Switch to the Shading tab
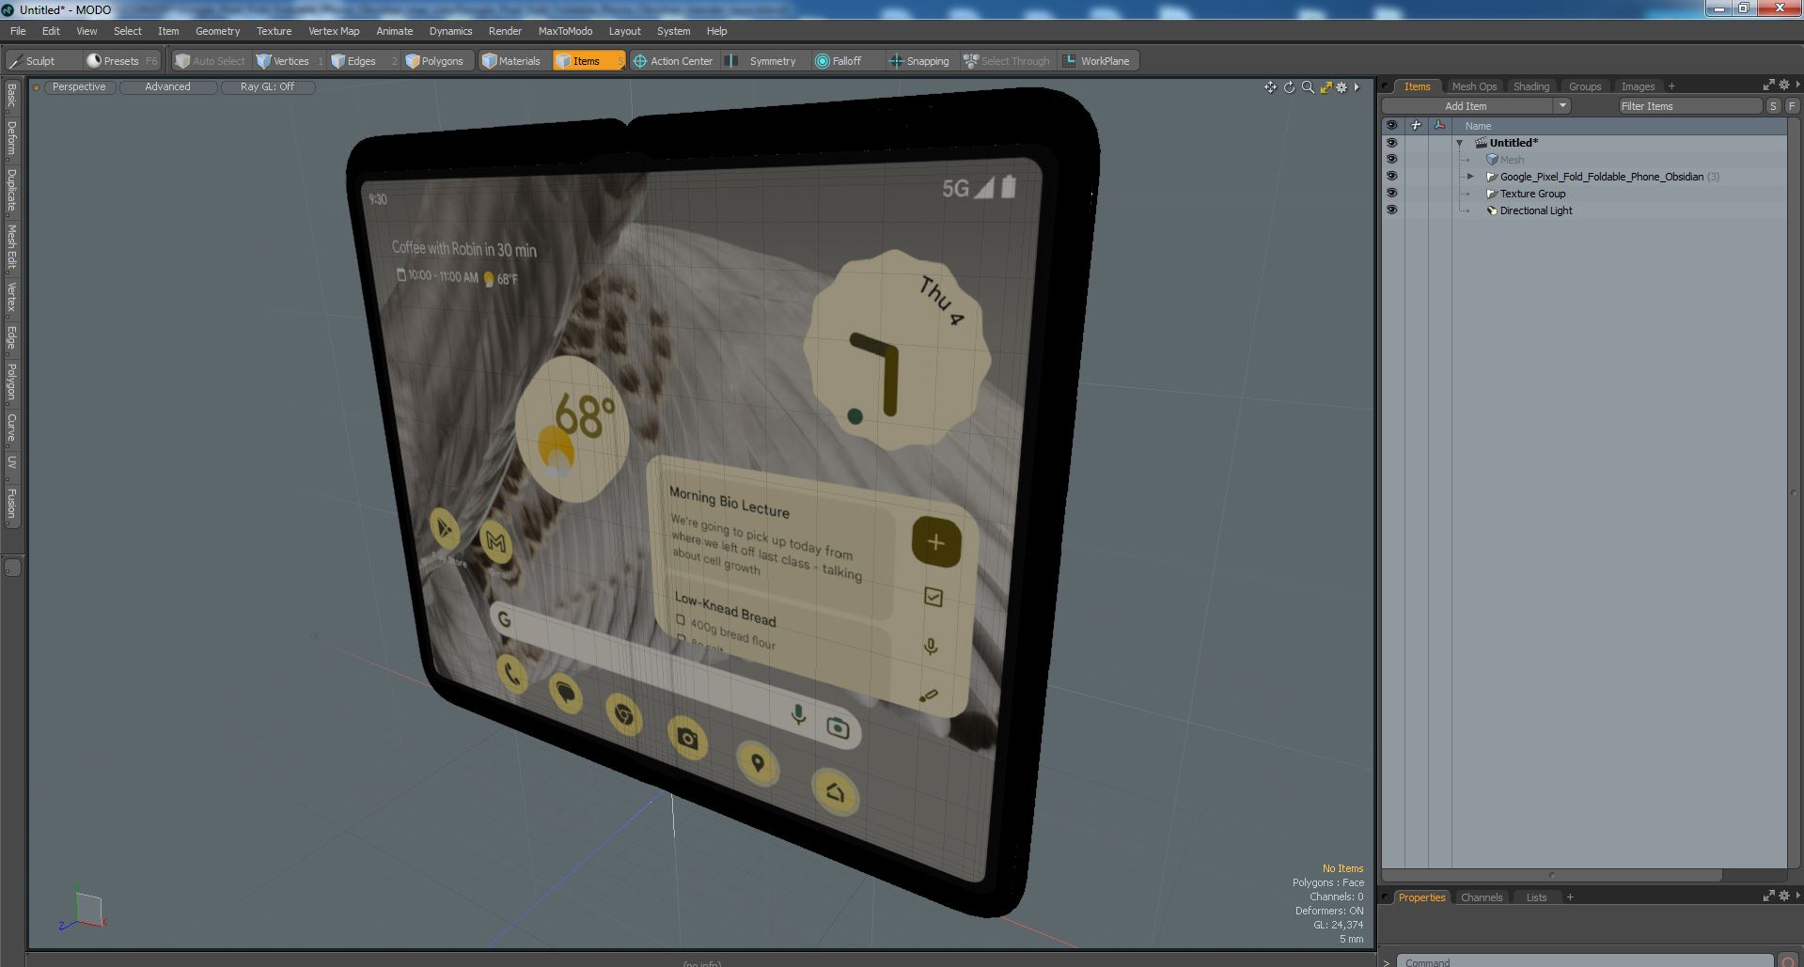The image size is (1804, 967). pos(1530,86)
